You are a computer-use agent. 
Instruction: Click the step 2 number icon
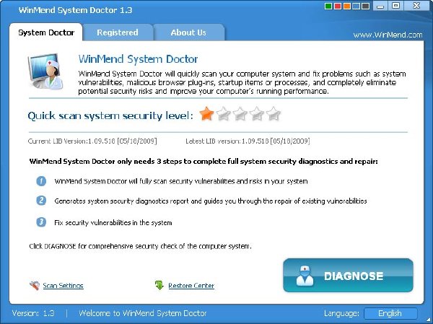point(41,201)
